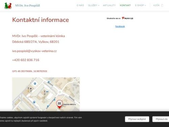Click the clinic location map image

pos(46,94)
